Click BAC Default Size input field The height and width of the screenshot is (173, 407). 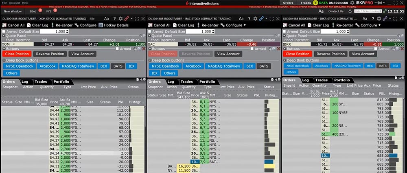click(199, 31)
